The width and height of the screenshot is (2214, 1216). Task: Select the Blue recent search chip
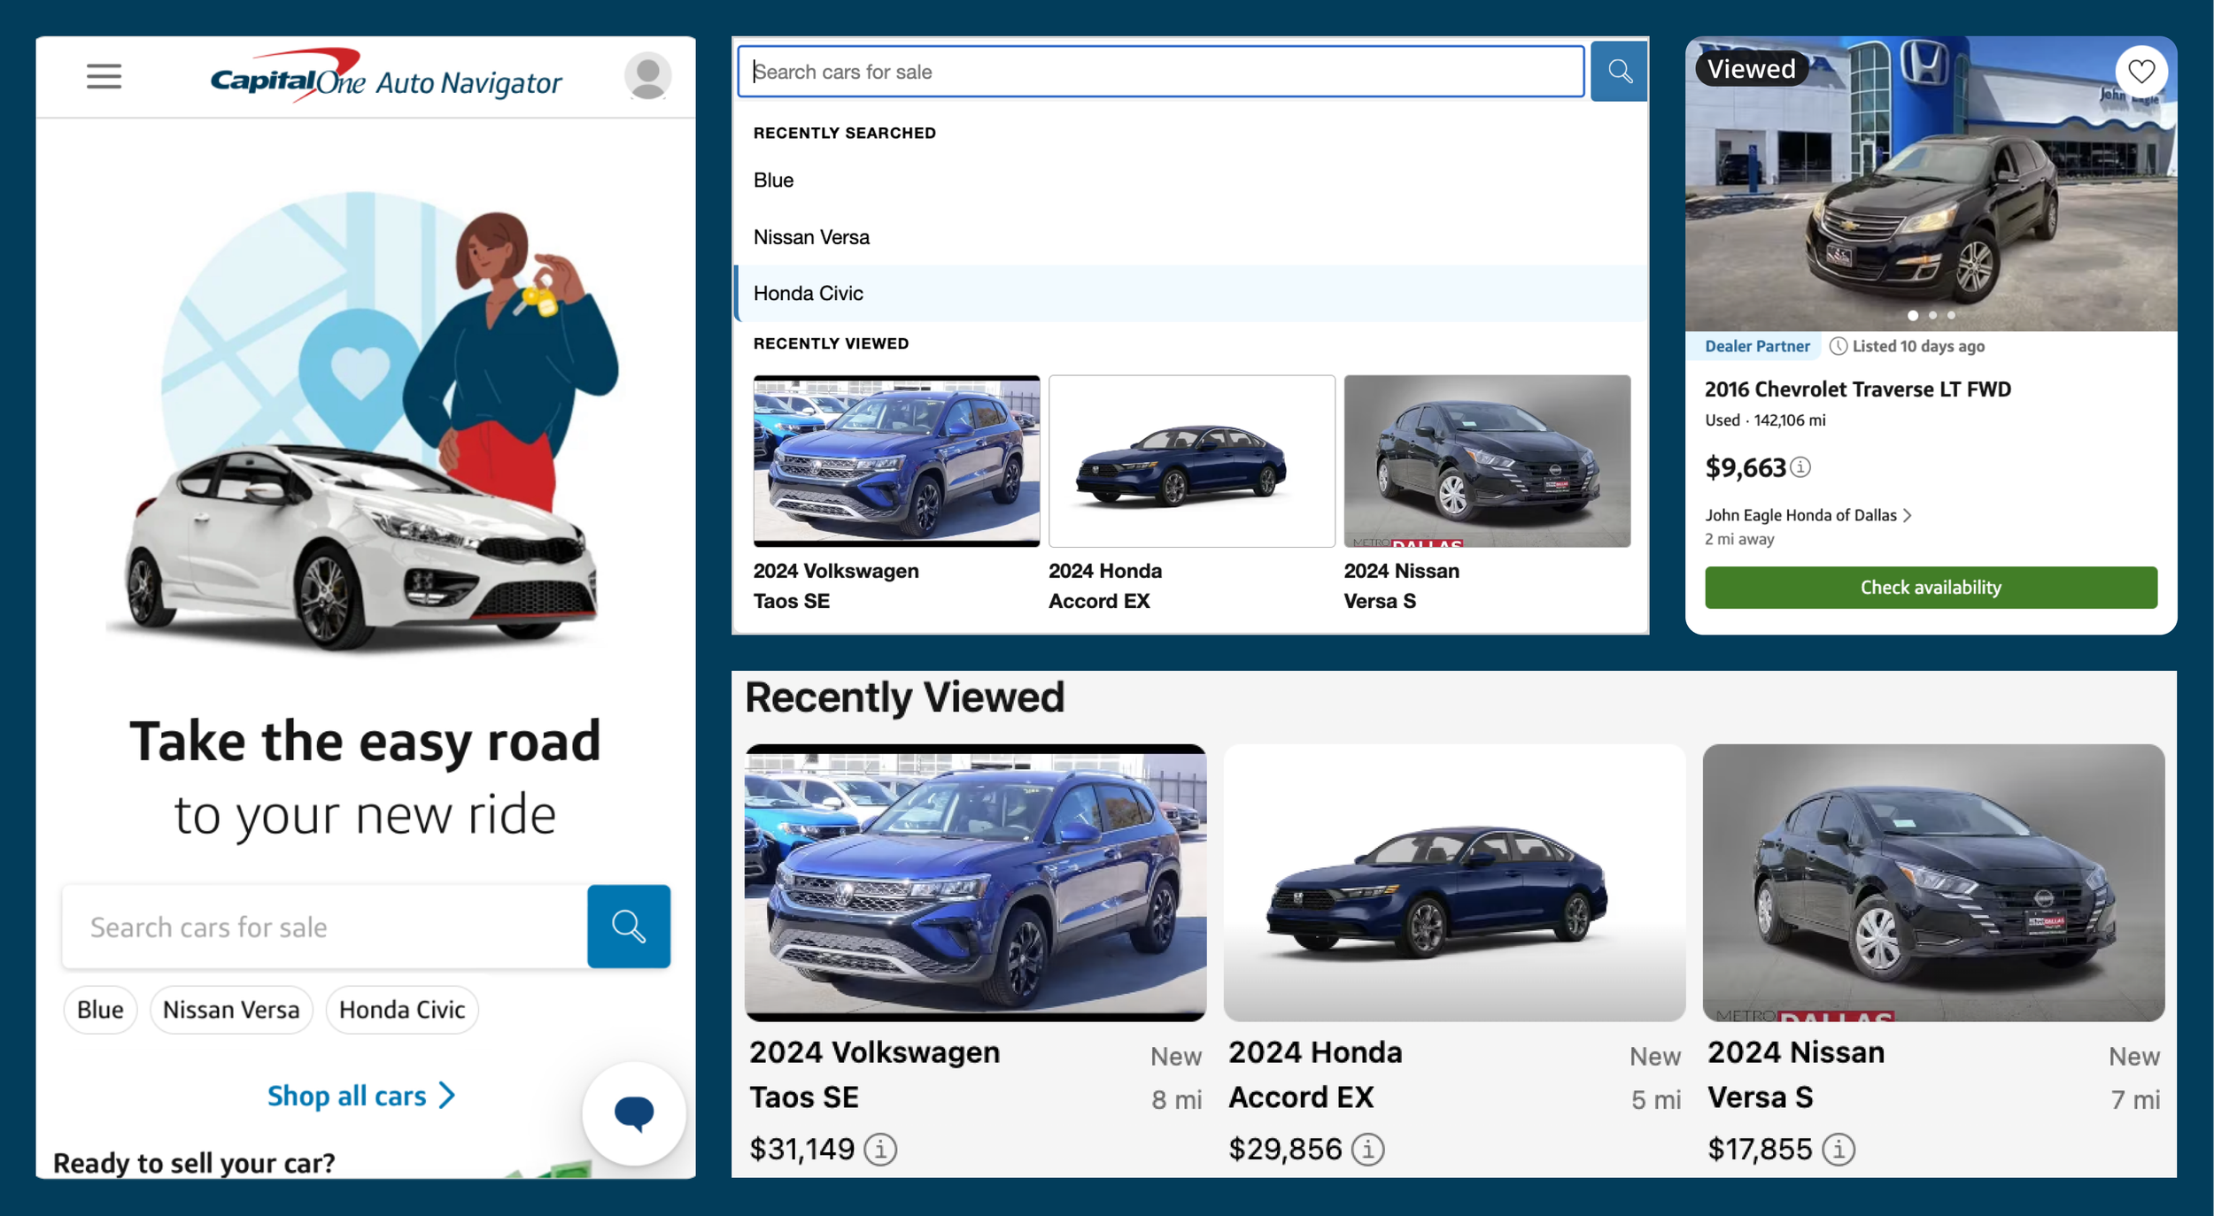point(100,1009)
